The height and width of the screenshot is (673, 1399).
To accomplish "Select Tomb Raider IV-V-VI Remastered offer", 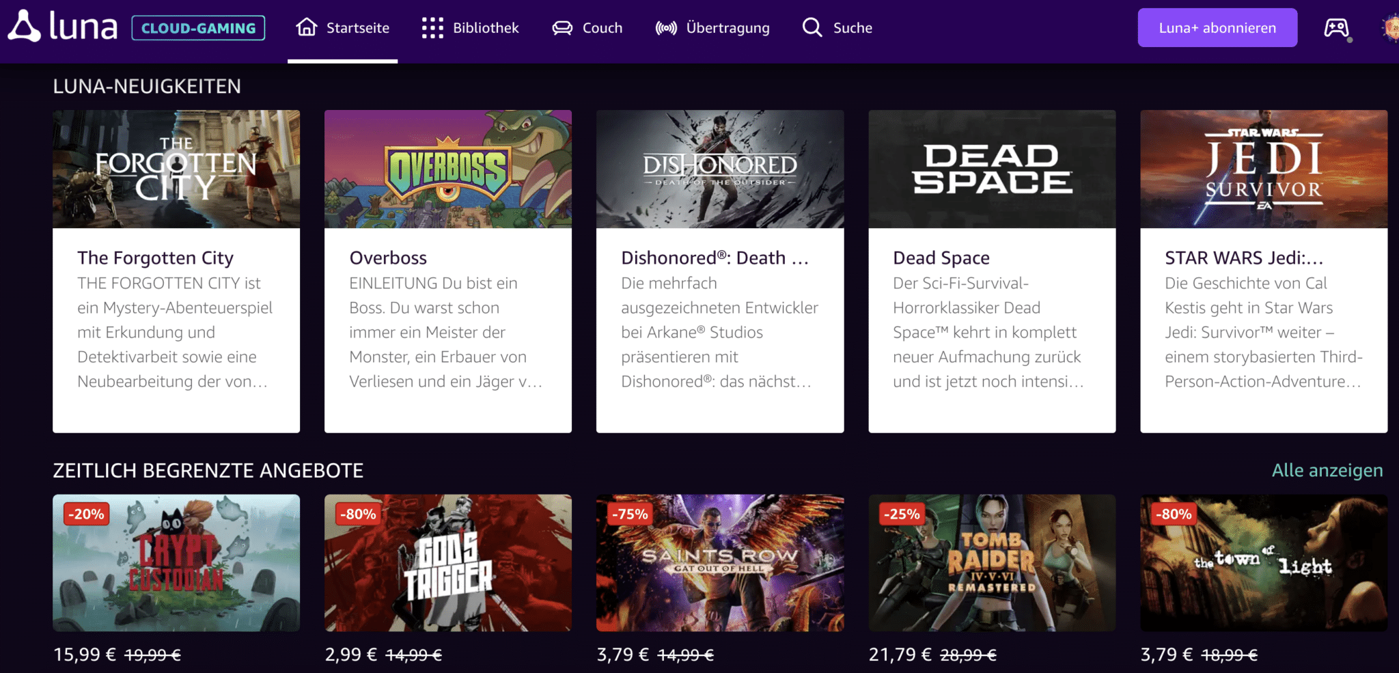I will [x=992, y=562].
